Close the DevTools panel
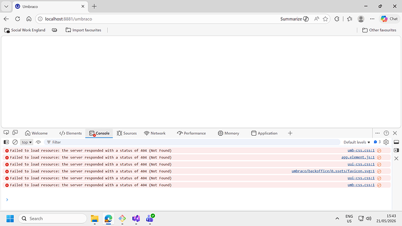The height and width of the screenshot is (226, 402). click(395, 133)
